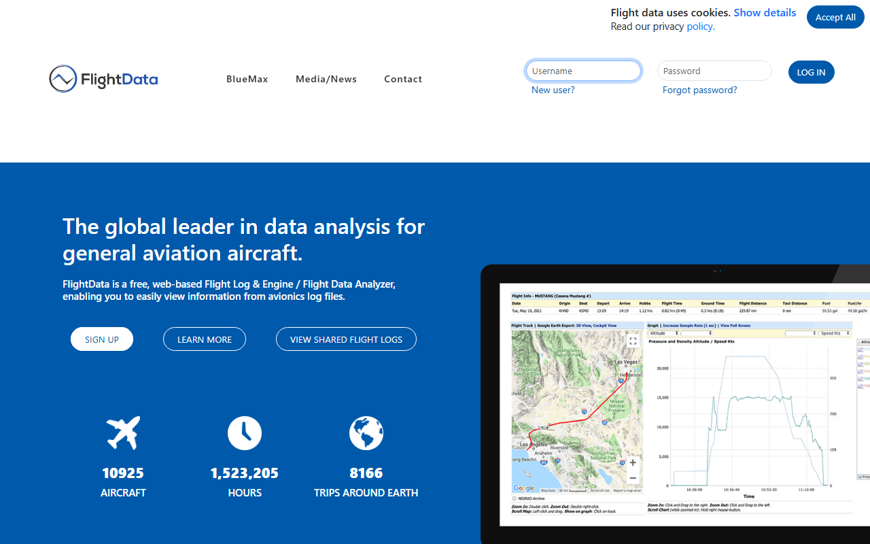Click the Cockpit View link in the laptop screenshot
Screen dimensions: 870x544
pyautogui.click(x=605, y=326)
